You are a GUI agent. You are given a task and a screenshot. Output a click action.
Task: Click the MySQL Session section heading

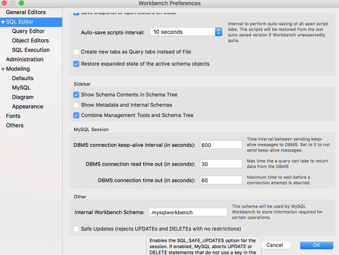click(x=91, y=129)
